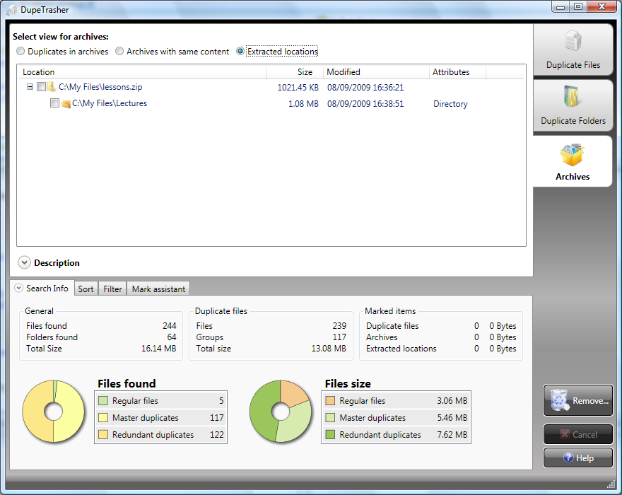Screen dimensions: 622x495
Task: Click the 5.46 MB Master duplicates value
Action: (452, 418)
